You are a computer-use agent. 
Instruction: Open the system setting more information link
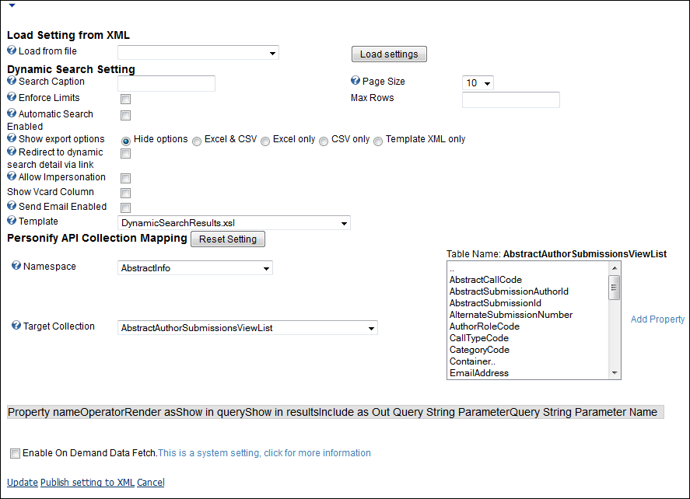tap(264, 453)
